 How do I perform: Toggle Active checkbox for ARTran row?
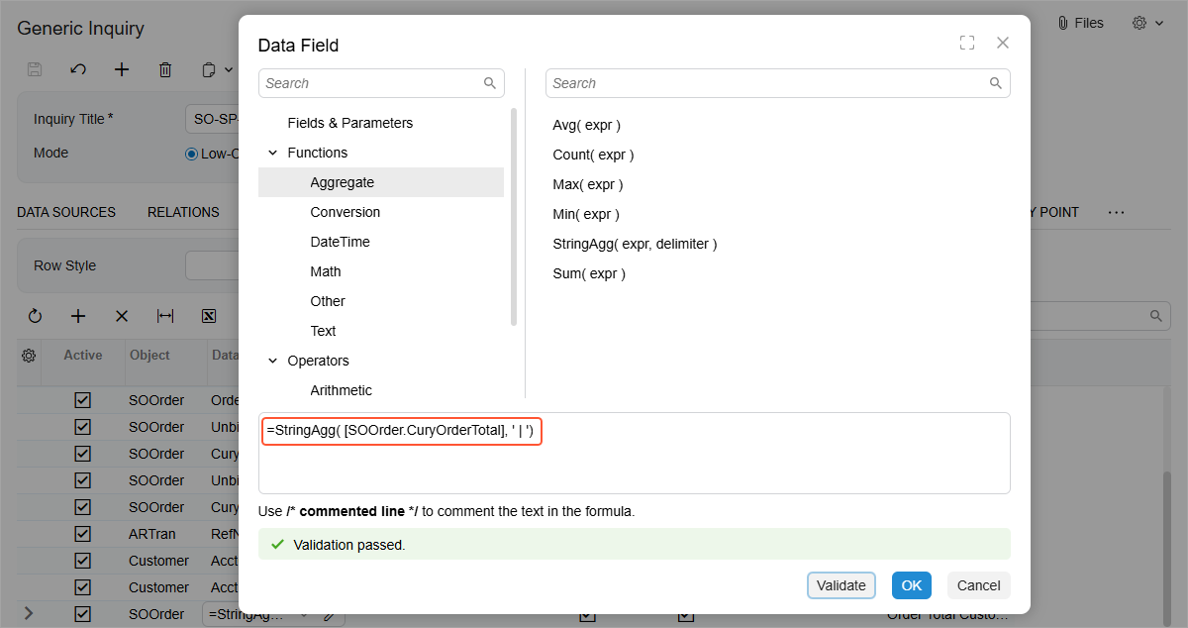click(83, 534)
